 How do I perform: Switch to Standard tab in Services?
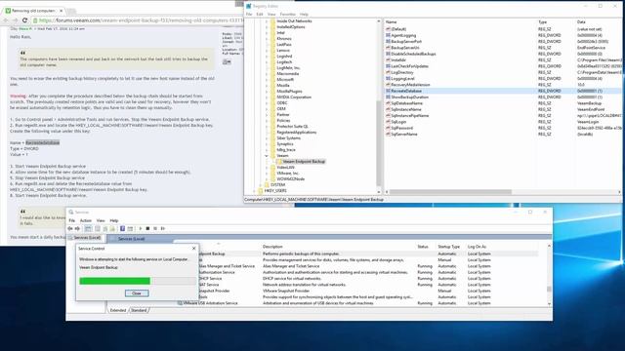click(139, 310)
